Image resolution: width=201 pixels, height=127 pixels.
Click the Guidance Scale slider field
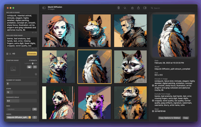tap(21, 101)
